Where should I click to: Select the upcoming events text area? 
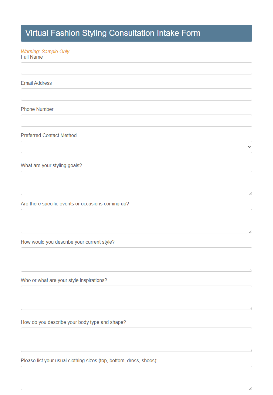(x=136, y=221)
